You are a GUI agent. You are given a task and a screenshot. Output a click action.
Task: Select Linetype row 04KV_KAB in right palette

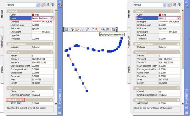click(158, 22)
